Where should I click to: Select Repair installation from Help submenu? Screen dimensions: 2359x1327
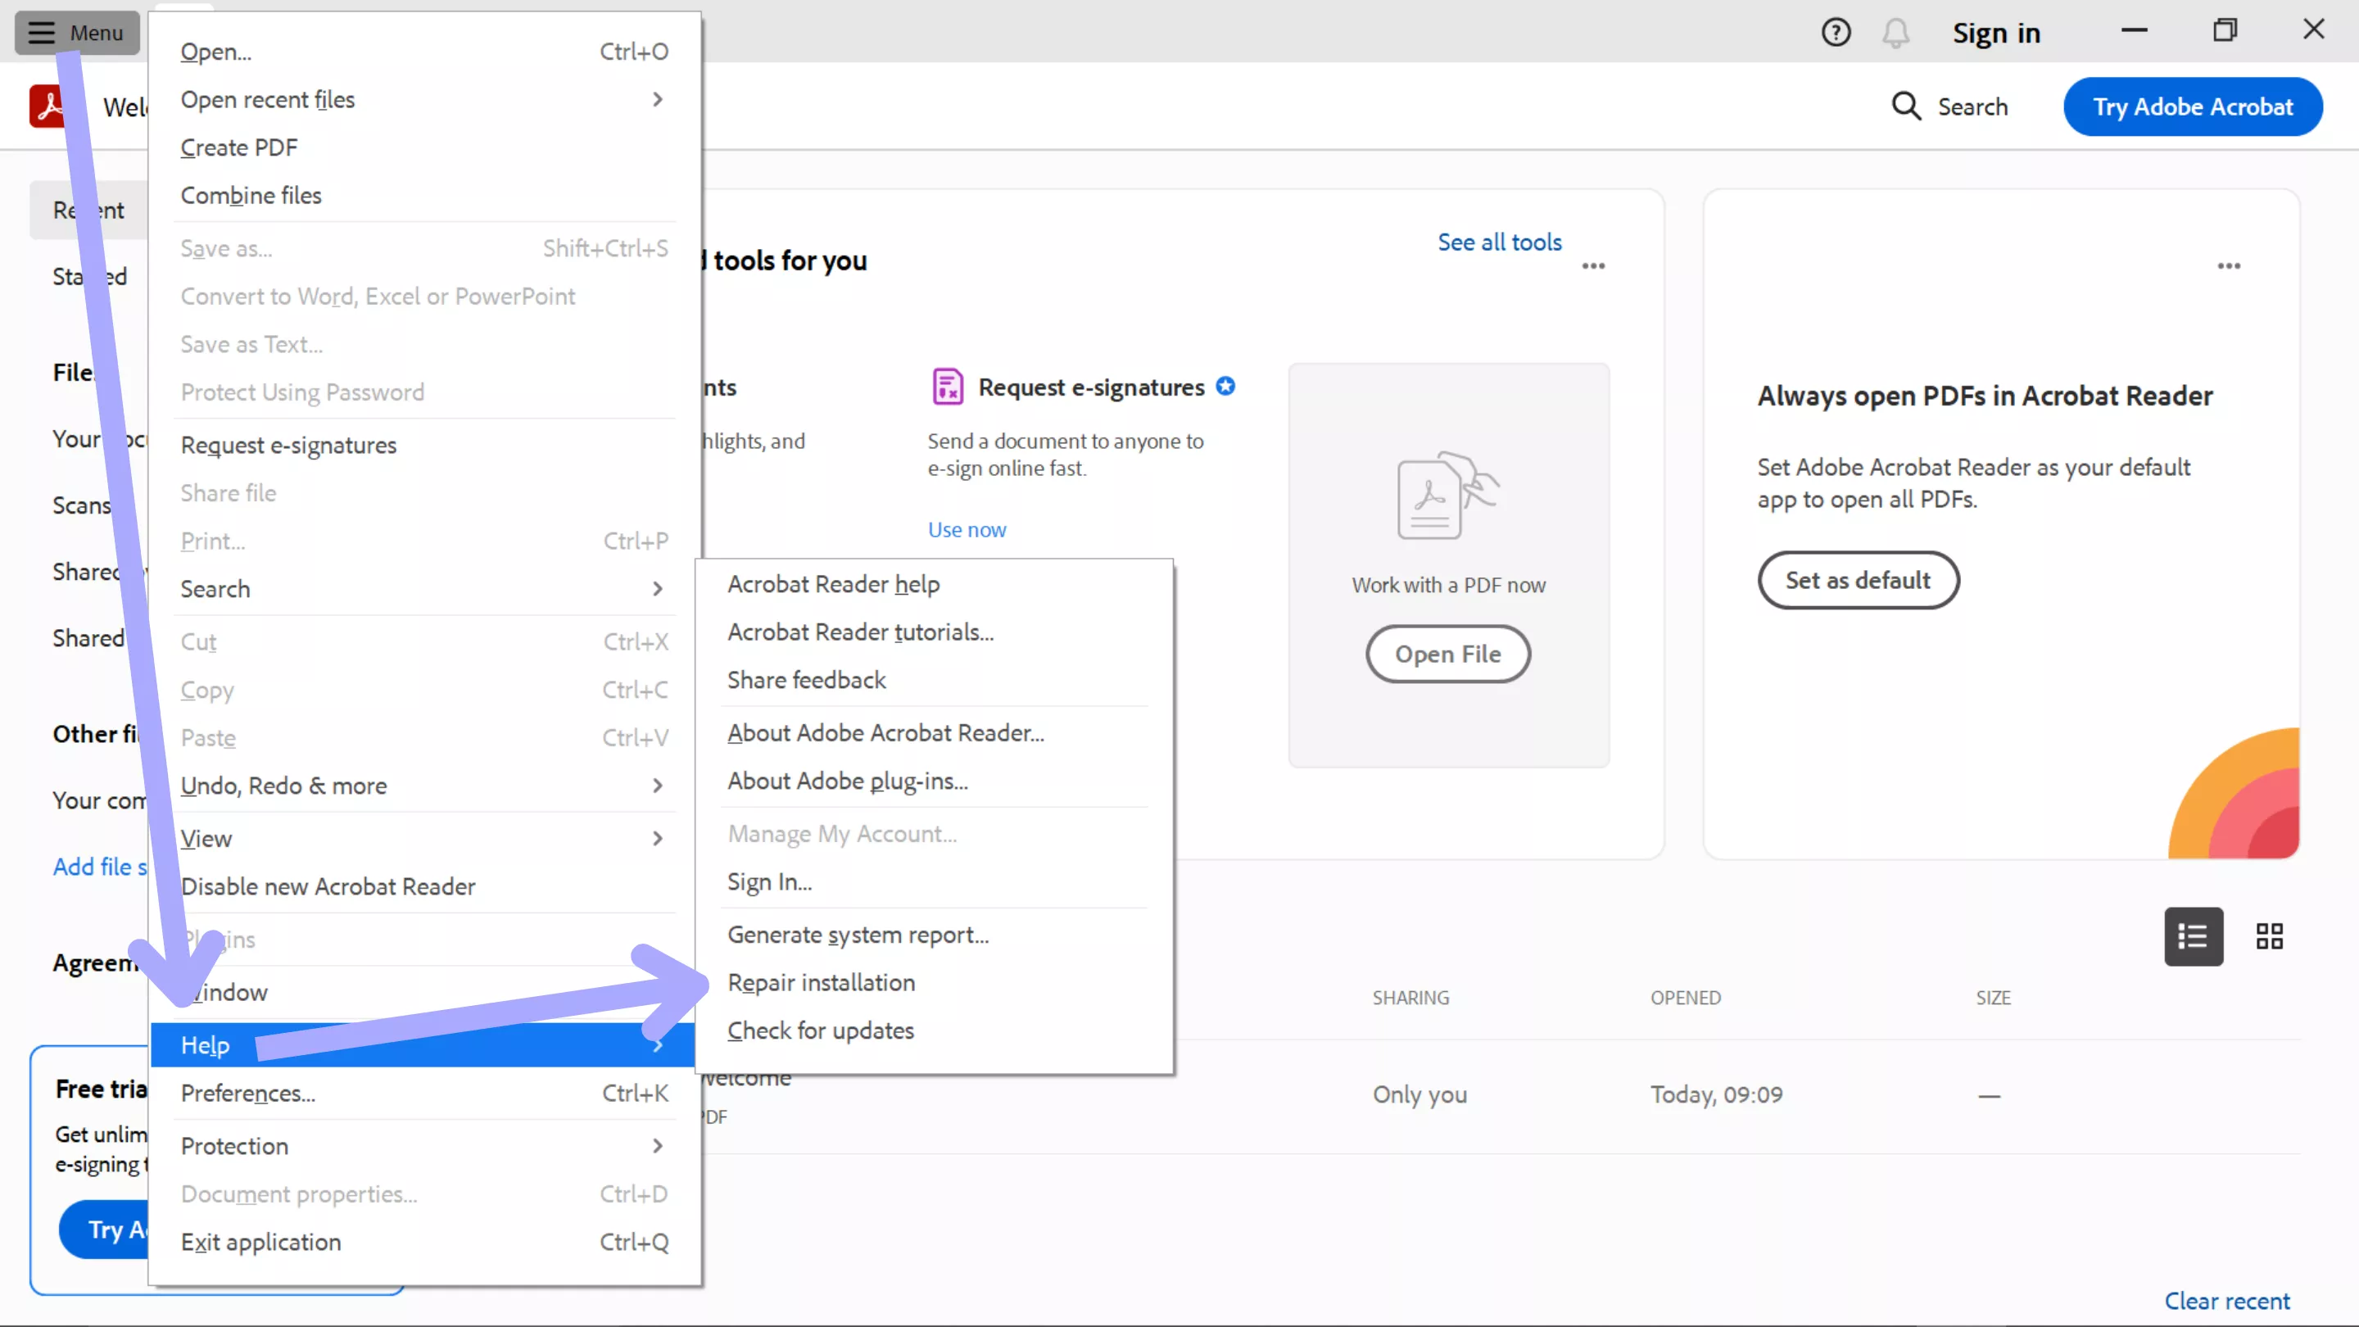[x=821, y=982]
